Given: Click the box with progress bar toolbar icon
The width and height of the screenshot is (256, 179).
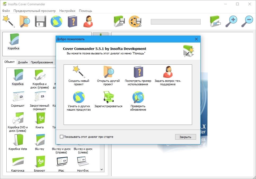Looking at the screenshot, I should pyautogui.click(x=215, y=21).
